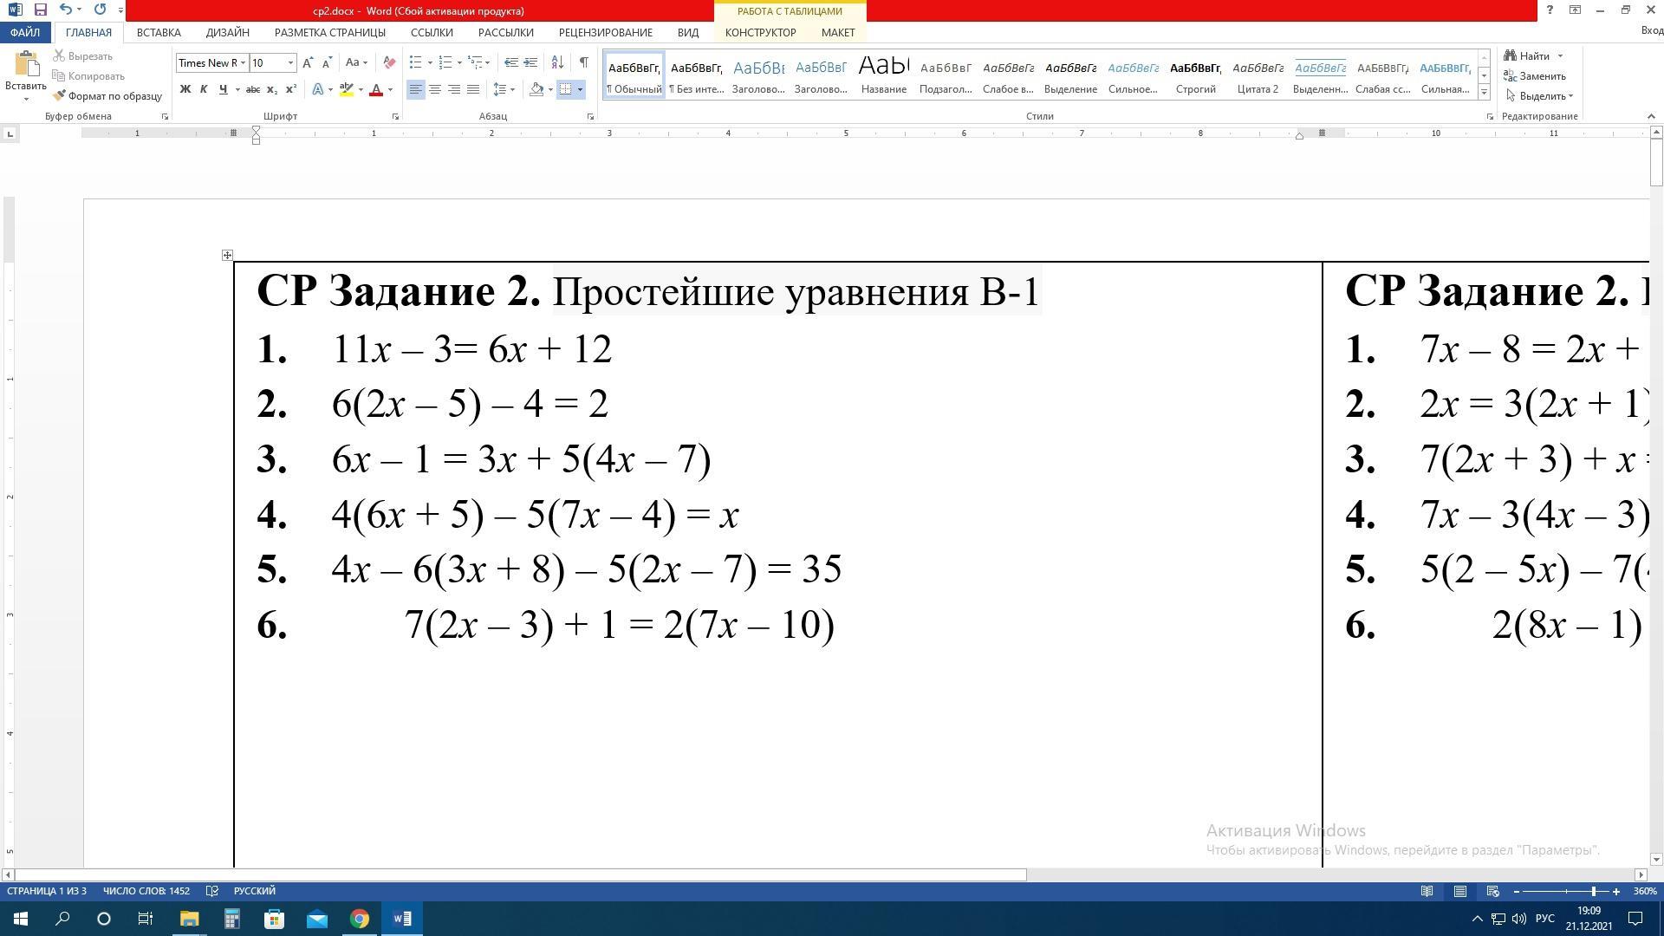The width and height of the screenshot is (1664, 936).
Task: Toggle bold (Ж) formatting
Action: tap(185, 89)
